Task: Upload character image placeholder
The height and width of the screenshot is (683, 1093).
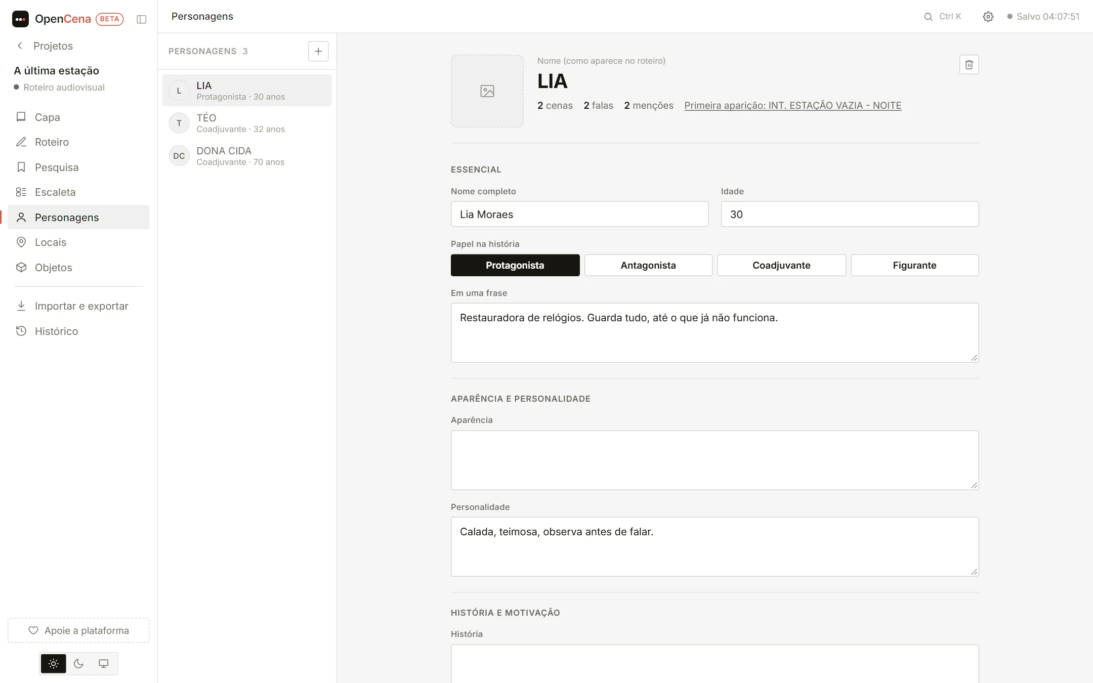Action: (487, 91)
